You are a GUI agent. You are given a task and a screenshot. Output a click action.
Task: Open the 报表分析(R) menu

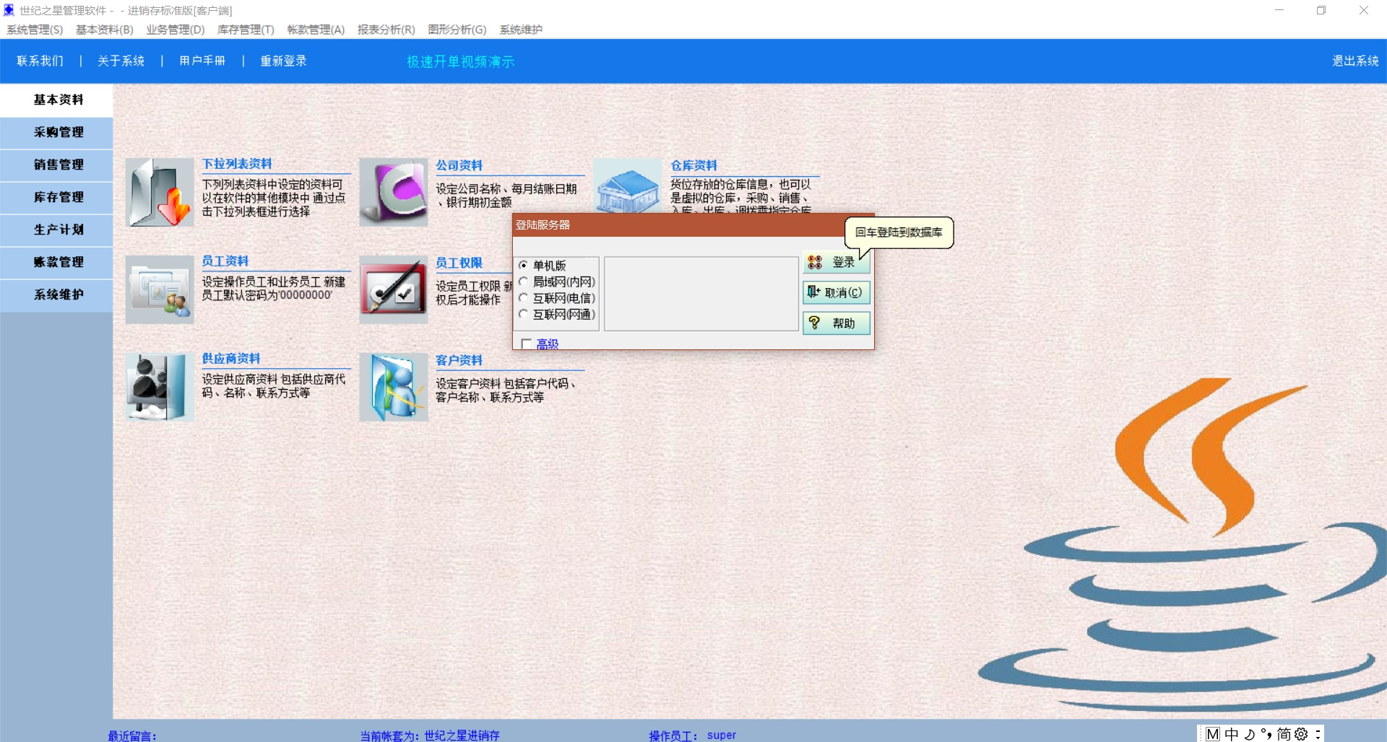coord(386,30)
